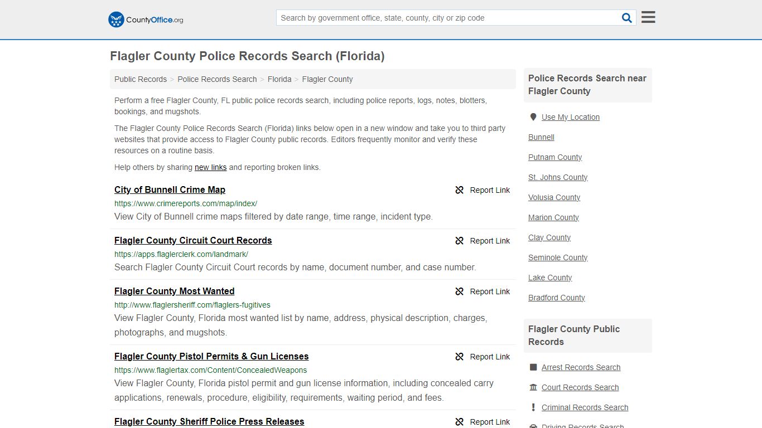The image size is (762, 428).
Task: Open St. Johns County link
Action: (x=558, y=177)
